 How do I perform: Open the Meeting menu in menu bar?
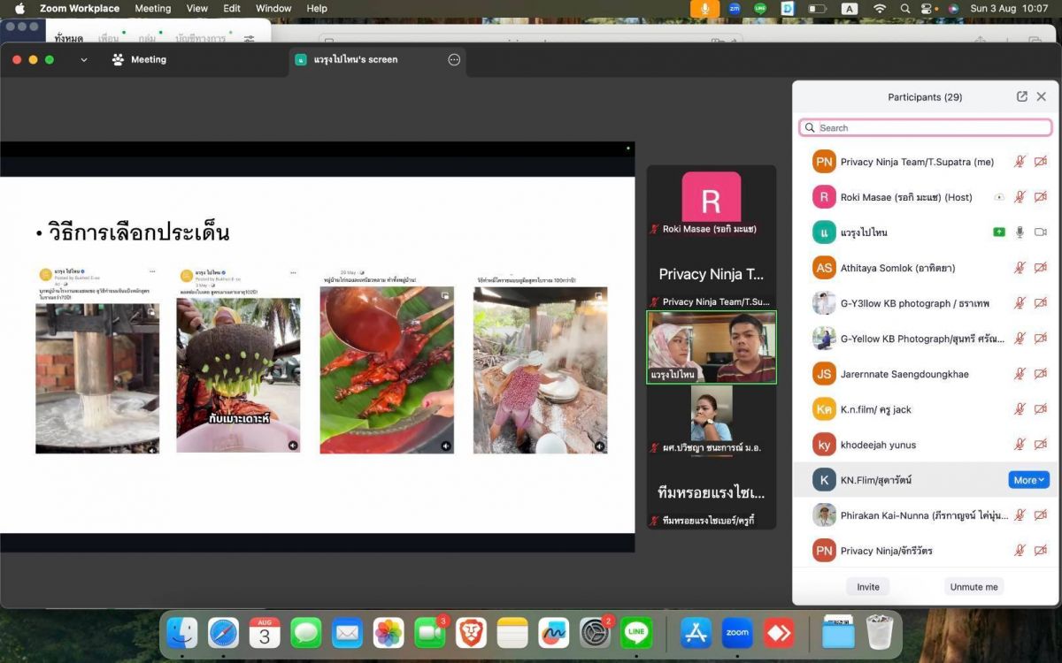coord(152,8)
